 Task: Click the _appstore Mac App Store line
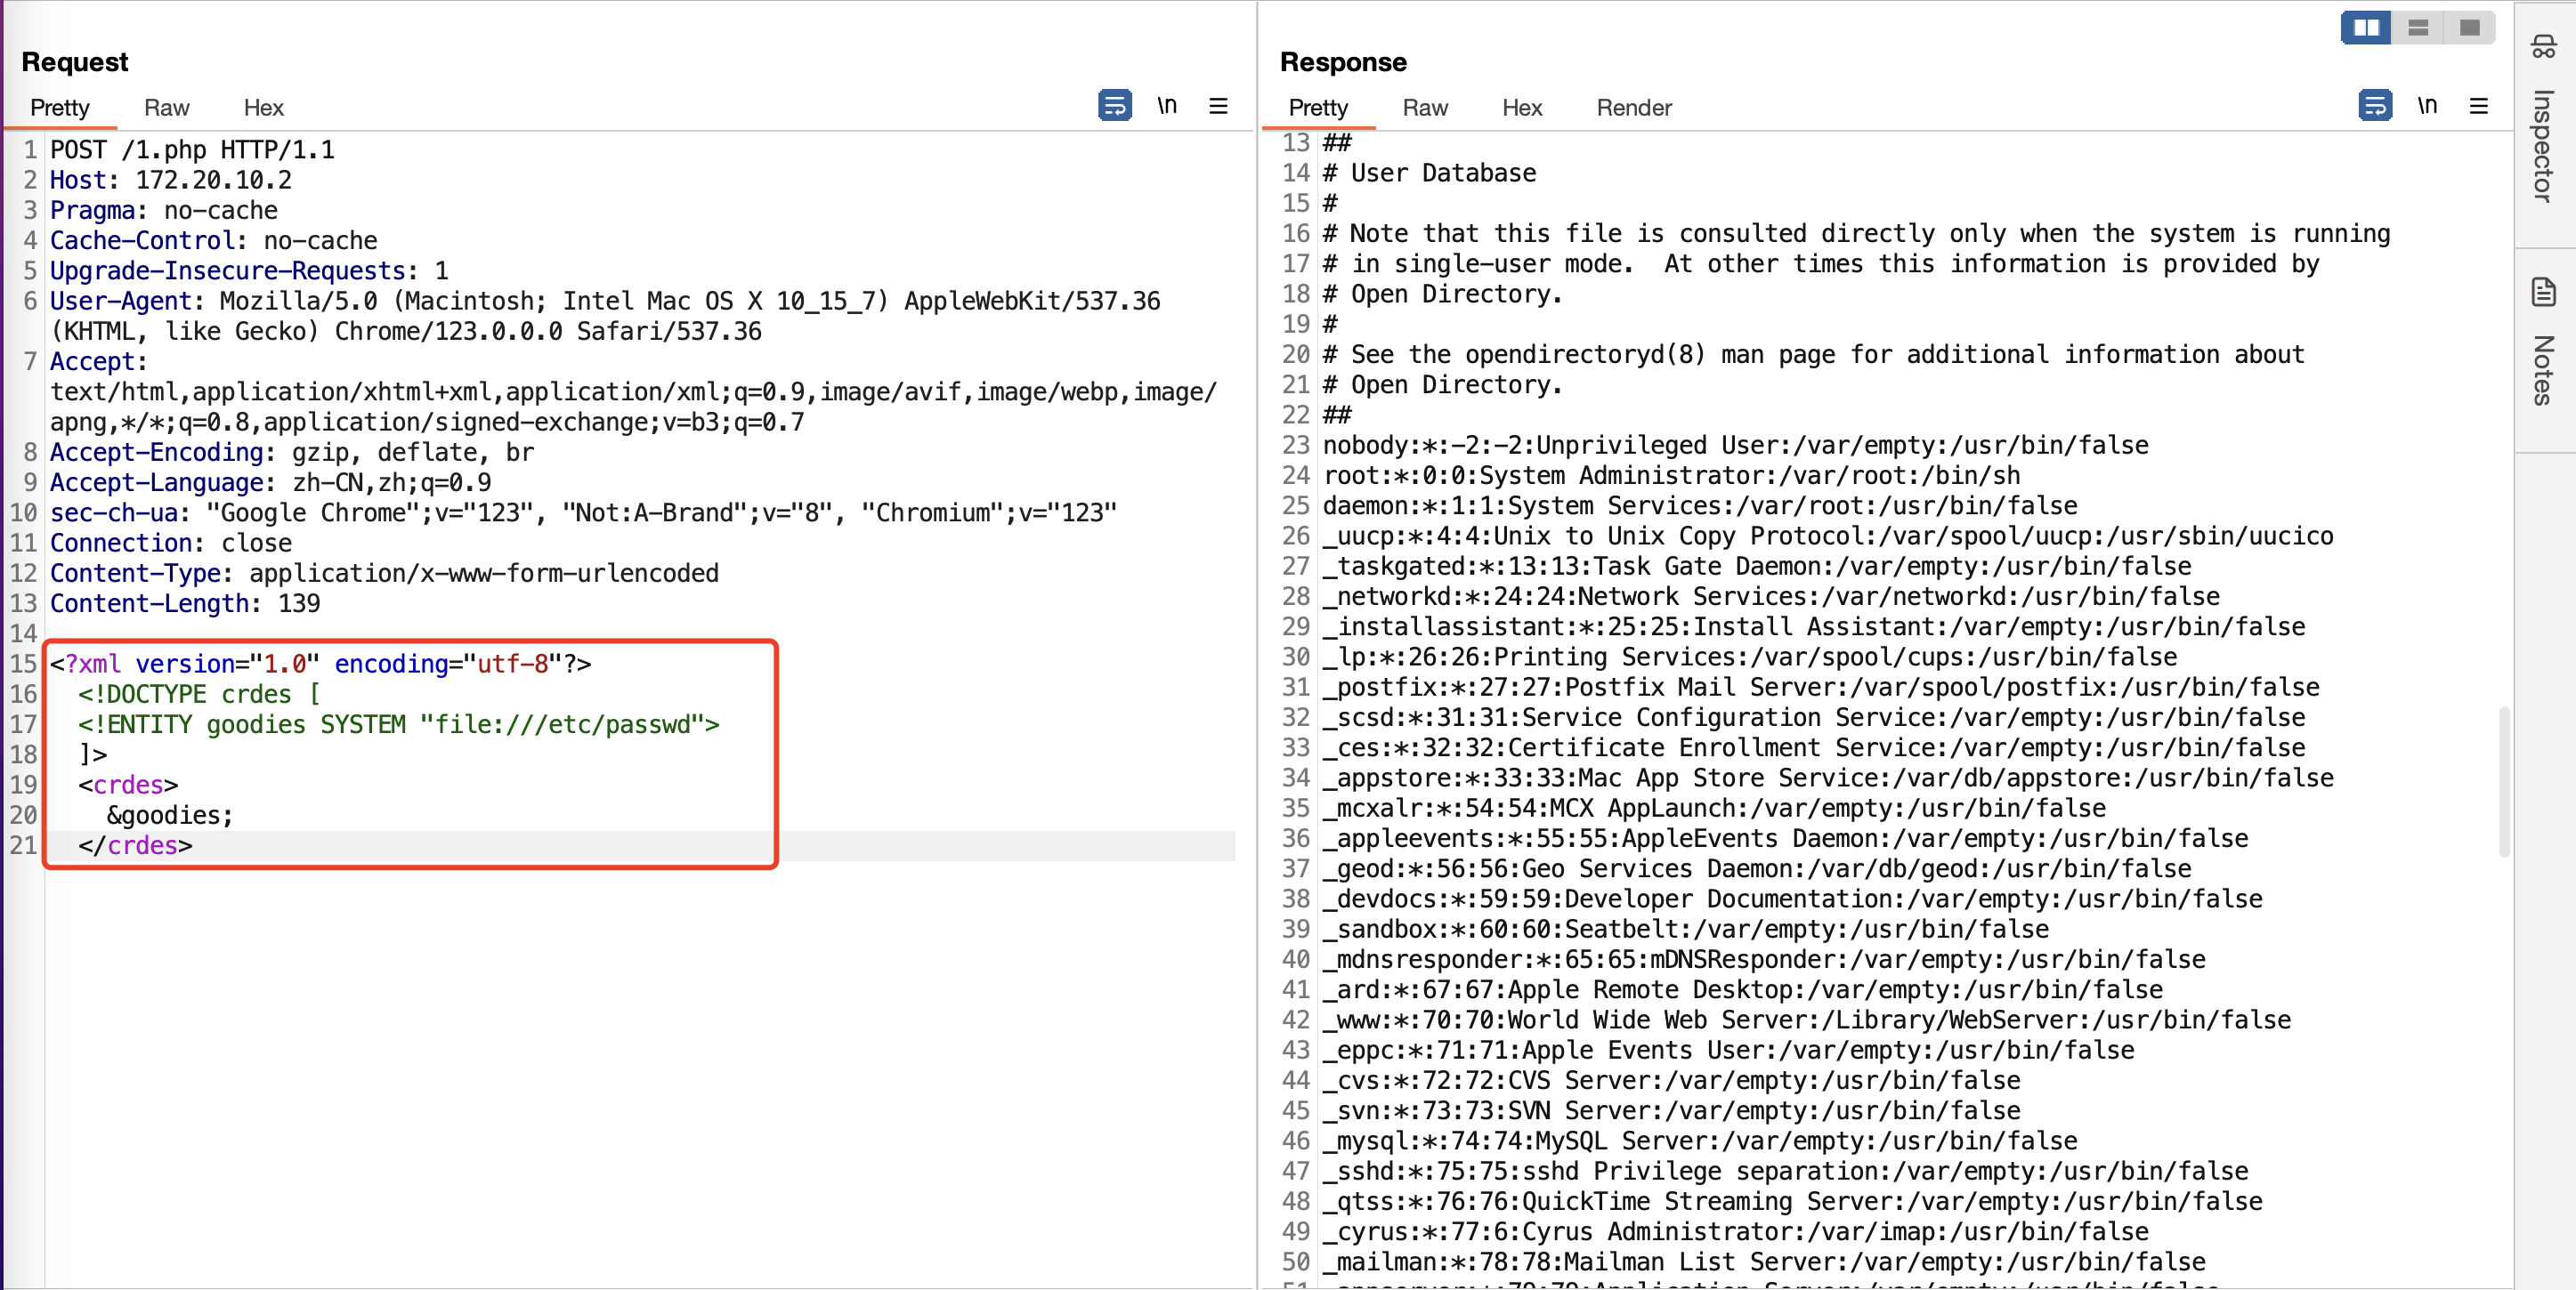click(x=1827, y=778)
